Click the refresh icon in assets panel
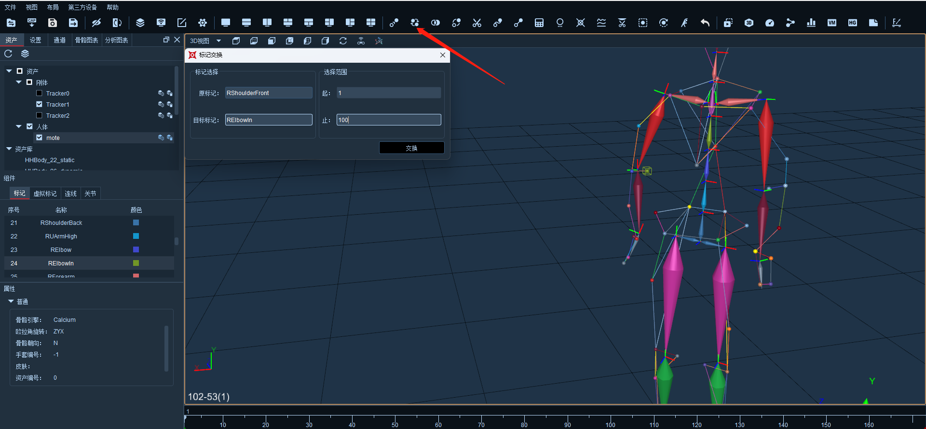This screenshot has height=429, width=926. (8, 54)
